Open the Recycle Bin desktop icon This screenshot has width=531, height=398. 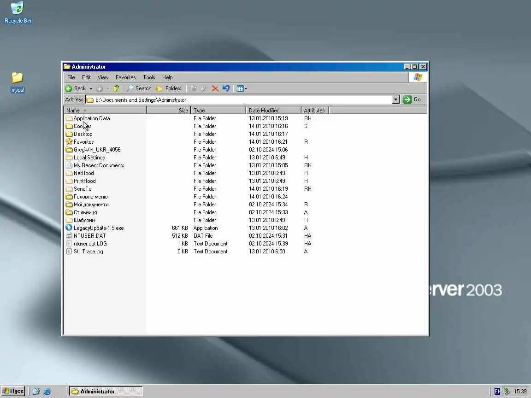coord(18,13)
